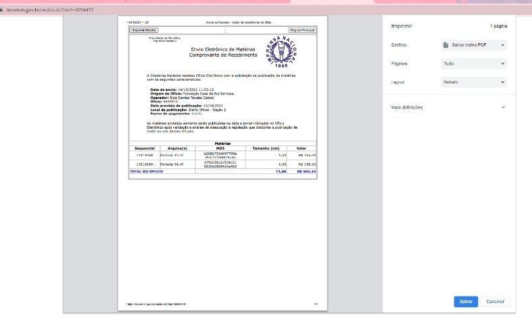This screenshot has height=322, width=532.
Task: Click 'Envio Eletrônico de Matérias' heading
Action: [x=223, y=49]
